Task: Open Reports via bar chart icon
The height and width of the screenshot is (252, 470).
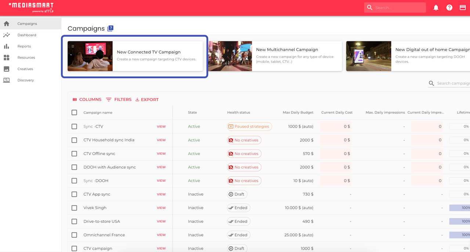Action: pyautogui.click(x=7, y=47)
